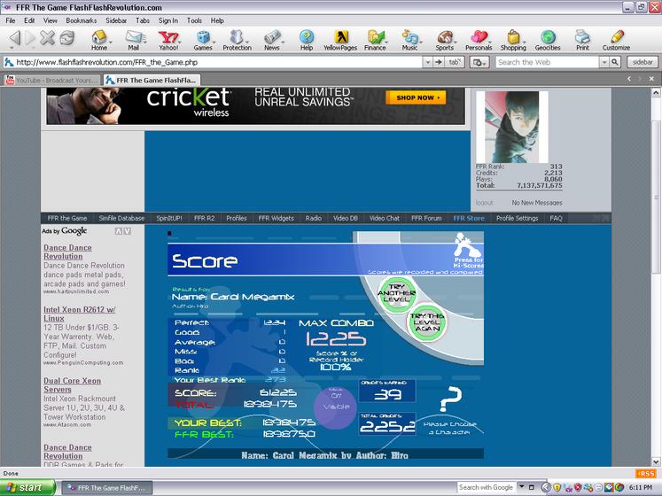Click the sidebar button
662x496 pixels.
click(643, 62)
